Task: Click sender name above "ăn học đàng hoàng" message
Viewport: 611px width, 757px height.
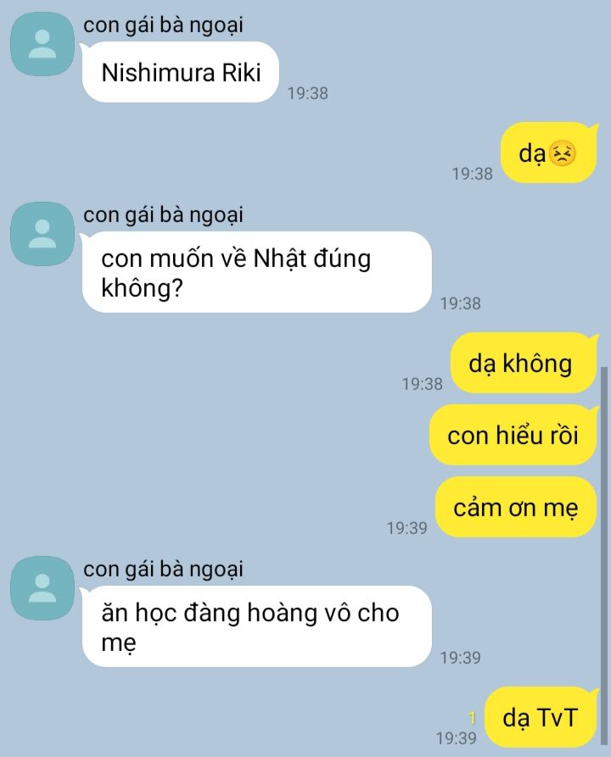Action: click(163, 569)
